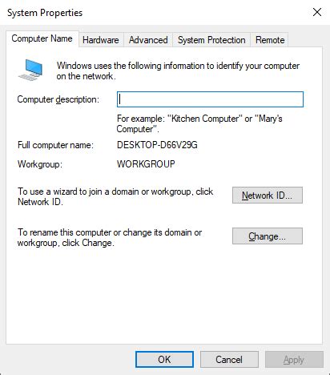This screenshot has height=375, width=330.
Task: Click the Network ID... button
Action: 268,196
